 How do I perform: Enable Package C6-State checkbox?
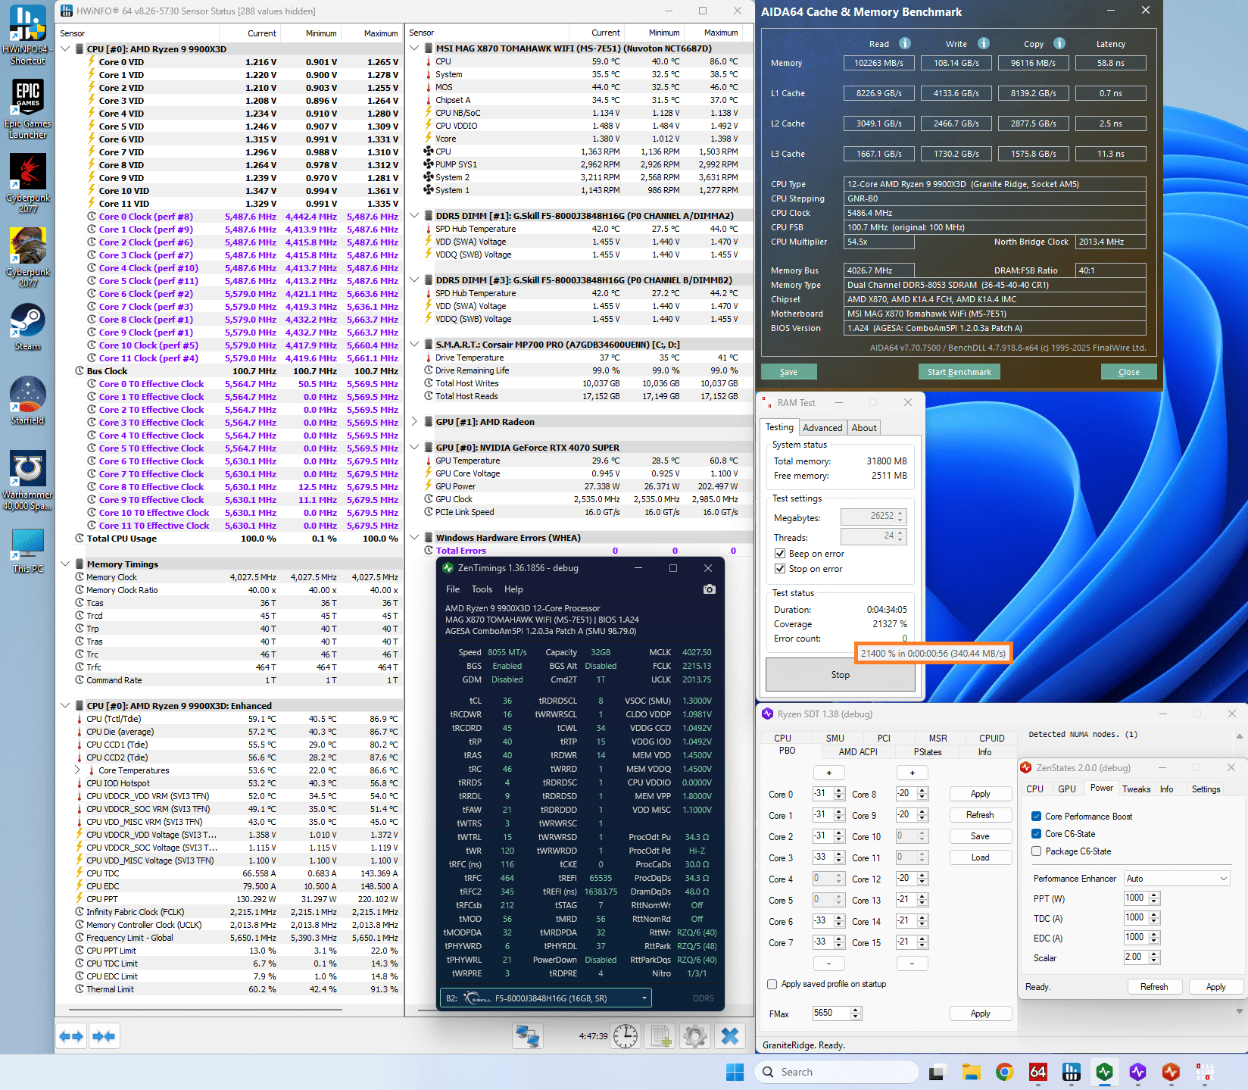(x=1036, y=851)
